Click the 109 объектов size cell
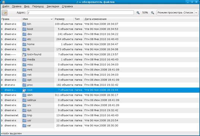Screen dimensions: 200x136 [x=64, y=24]
